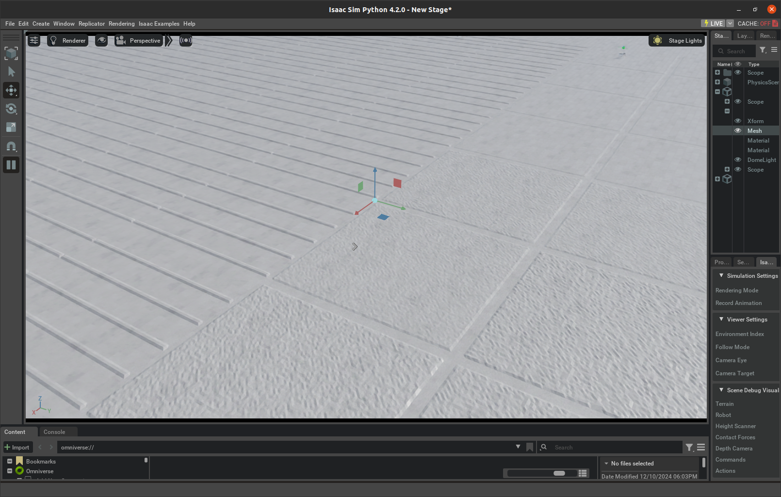The image size is (781, 497).
Task: Switch to the Console tab
Action: pyautogui.click(x=53, y=432)
